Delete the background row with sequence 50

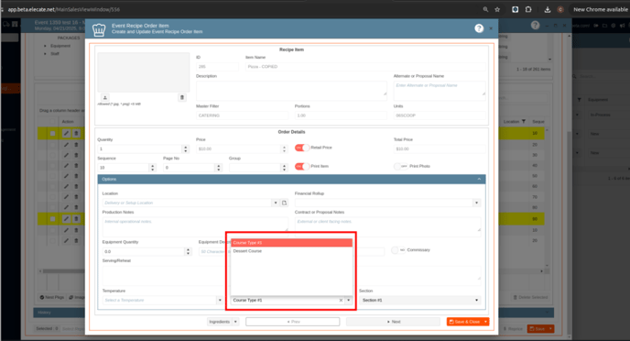[x=76, y=176]
